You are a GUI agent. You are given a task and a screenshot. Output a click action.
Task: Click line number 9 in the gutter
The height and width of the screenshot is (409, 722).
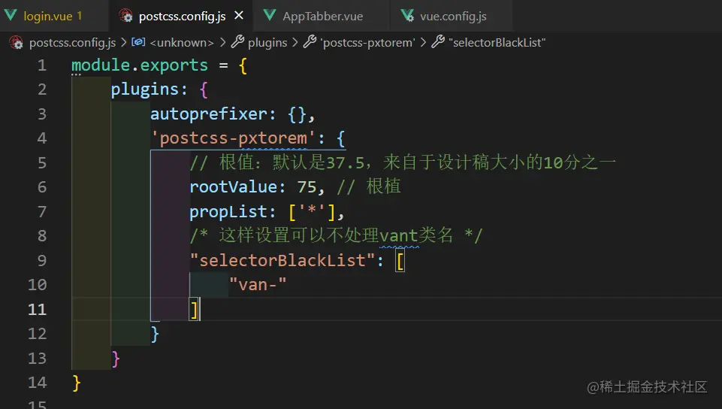42,260
